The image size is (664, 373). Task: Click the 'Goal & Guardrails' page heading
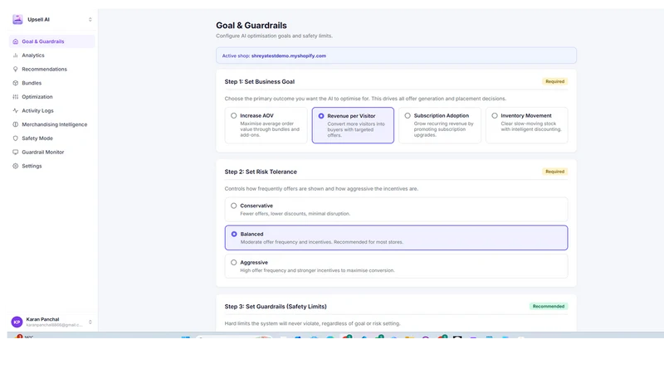[x=251, y=26]
